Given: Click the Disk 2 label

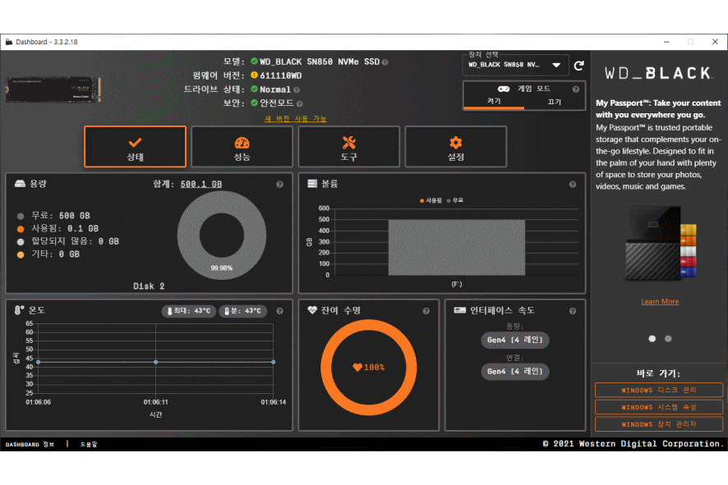Looking at the screenshot, I should point(149,286).
